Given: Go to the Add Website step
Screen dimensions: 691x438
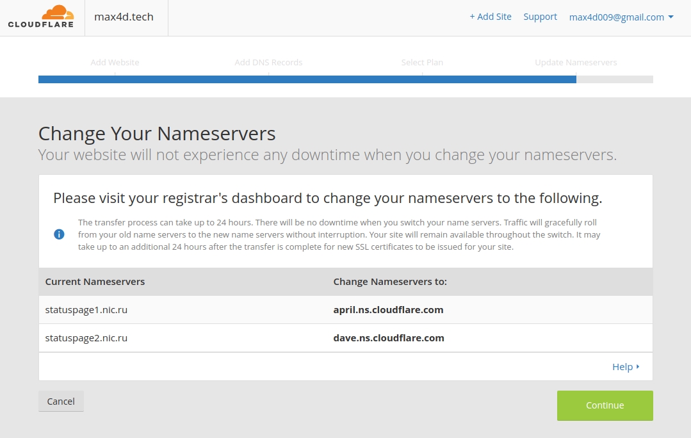Looking at the screenshot, I should (x=115, y=63).
